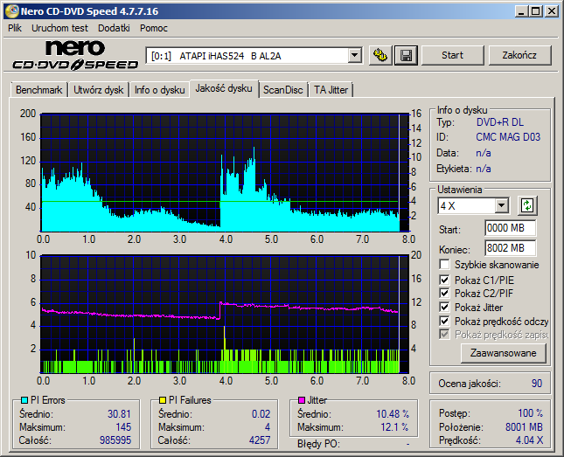
Task: Click Jitter Średnio value 10.48 %
Action: coord(393,414)
